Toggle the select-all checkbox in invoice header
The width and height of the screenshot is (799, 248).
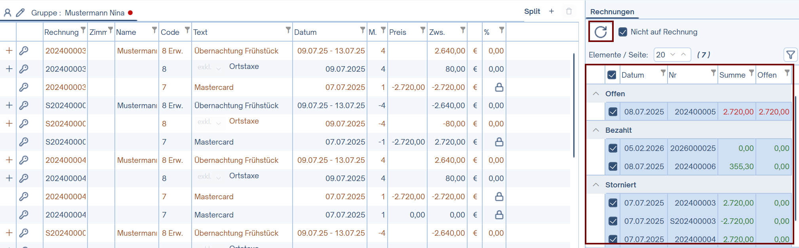pyautogui.click(x=612, y=75)
